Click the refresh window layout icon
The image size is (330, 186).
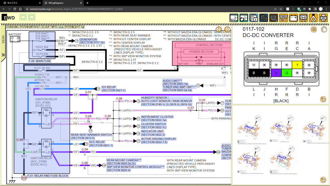click(x=244, y=17)
